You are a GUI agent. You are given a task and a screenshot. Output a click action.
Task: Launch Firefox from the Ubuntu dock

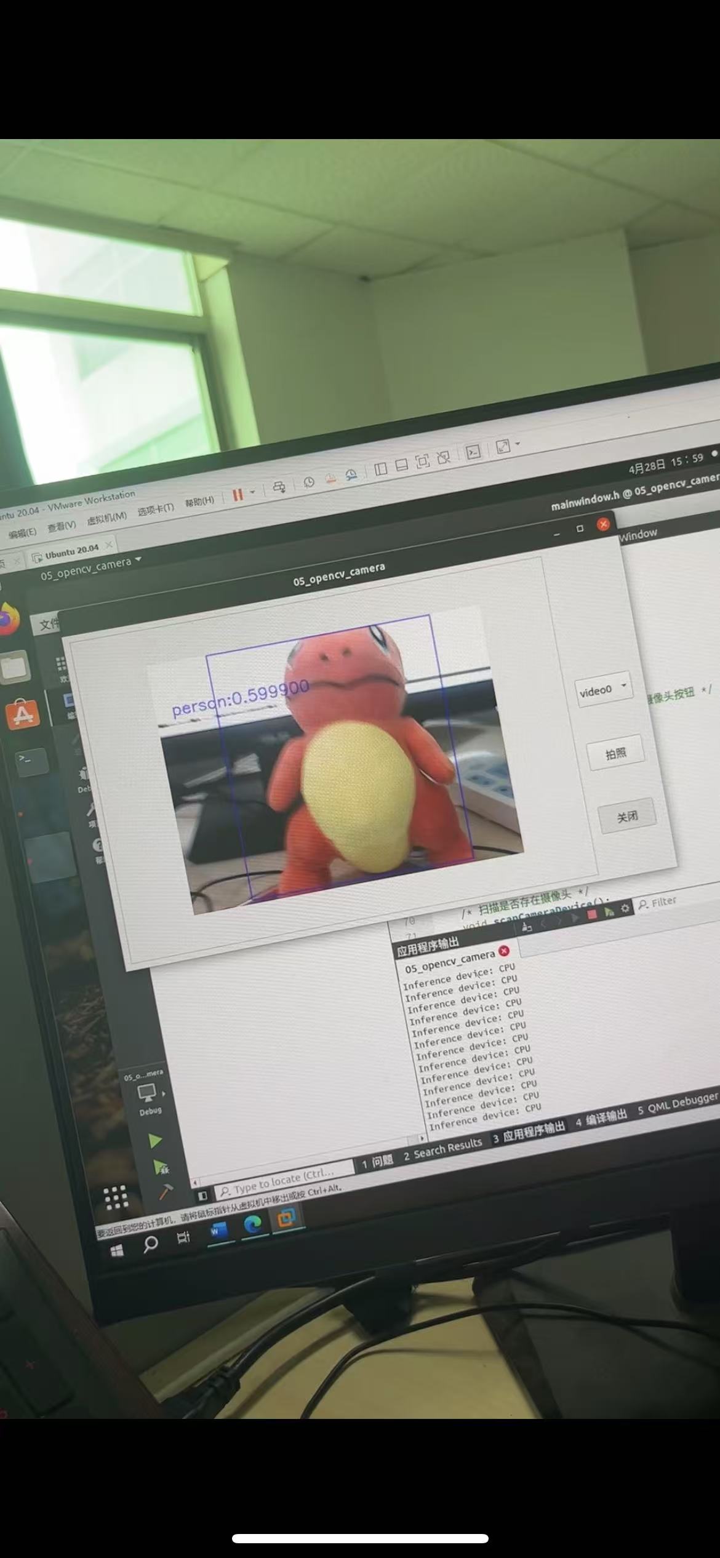(9, 620)
